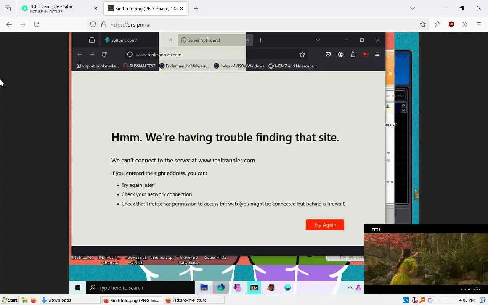The image size is (488, 305).
Task: Click the outer uBlock Origin shield icon
Action: [x=451, y=24]
